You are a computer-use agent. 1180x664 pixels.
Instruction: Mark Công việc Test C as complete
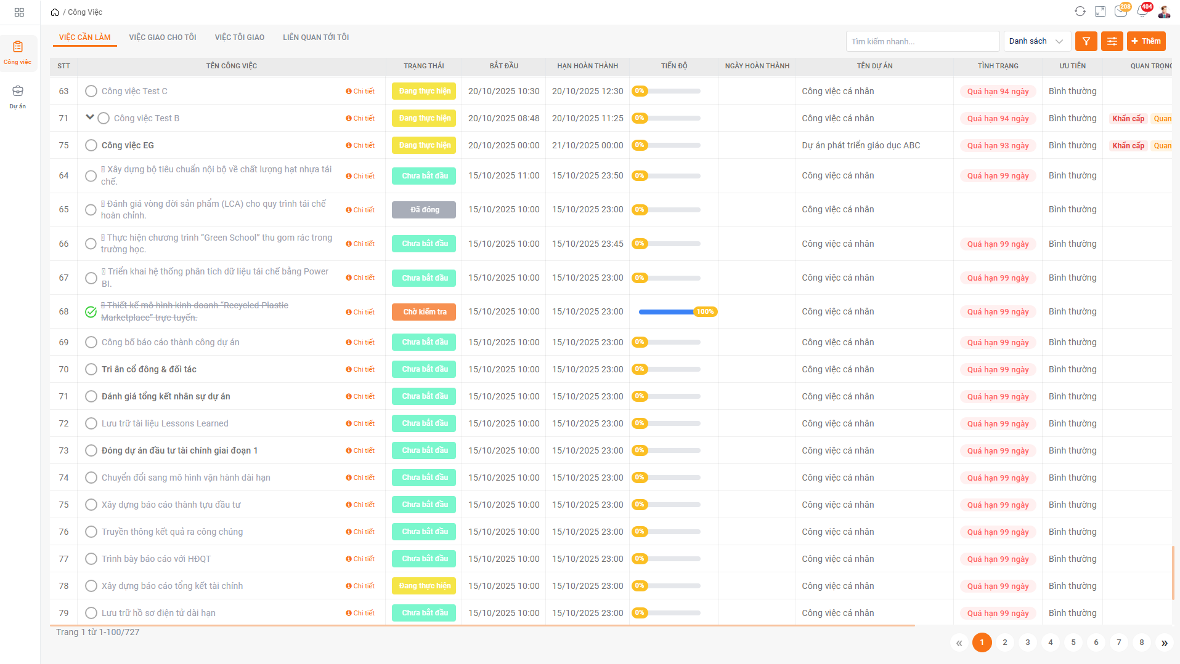tap(91, 91)
